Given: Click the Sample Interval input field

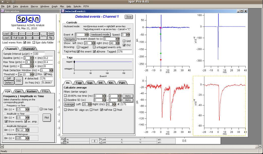Looking at the screenshot, I should [x=39, y=54].
